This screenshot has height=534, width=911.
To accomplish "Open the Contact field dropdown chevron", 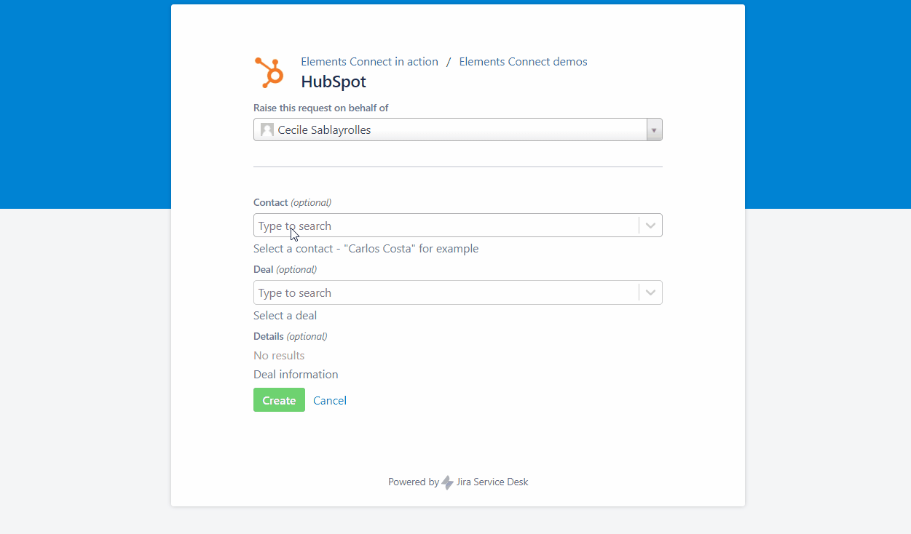I will pos(650,226).
